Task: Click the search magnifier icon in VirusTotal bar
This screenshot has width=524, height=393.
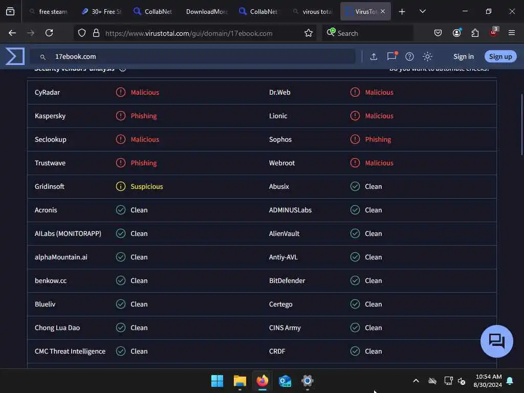Action: (x=43, y=57)
